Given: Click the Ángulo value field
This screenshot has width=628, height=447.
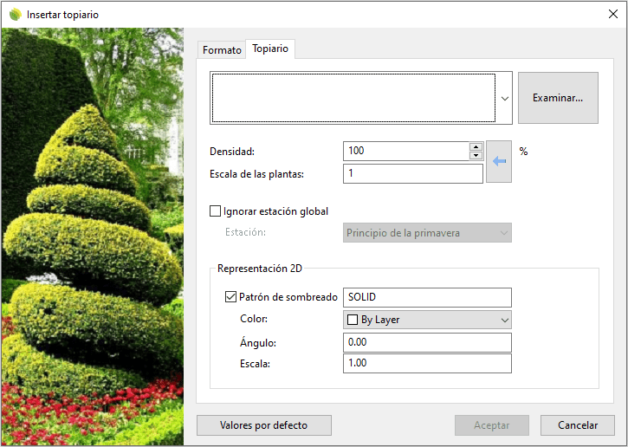Looking at the screenshot, I should (427, 342).
